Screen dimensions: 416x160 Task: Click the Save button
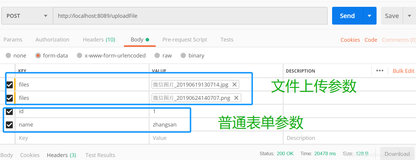tap(392, 16)
